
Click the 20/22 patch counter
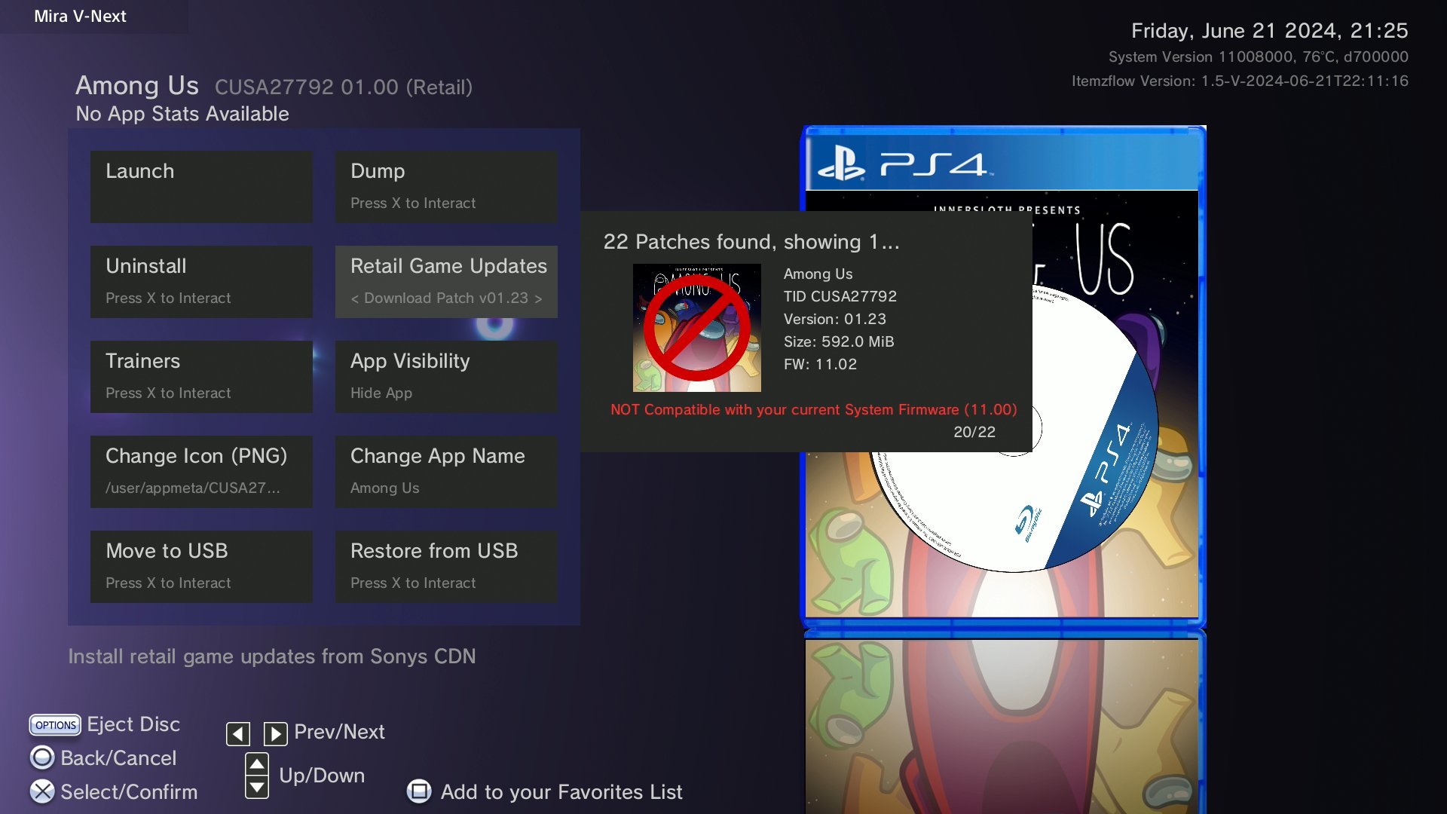[974, 432]
